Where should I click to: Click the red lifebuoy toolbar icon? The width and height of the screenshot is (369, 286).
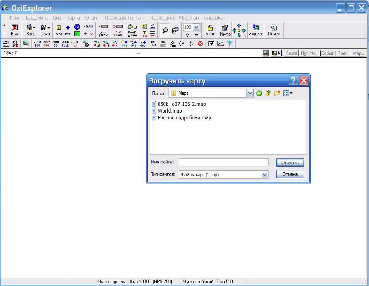pyautogui.click(x=200, y=43)
